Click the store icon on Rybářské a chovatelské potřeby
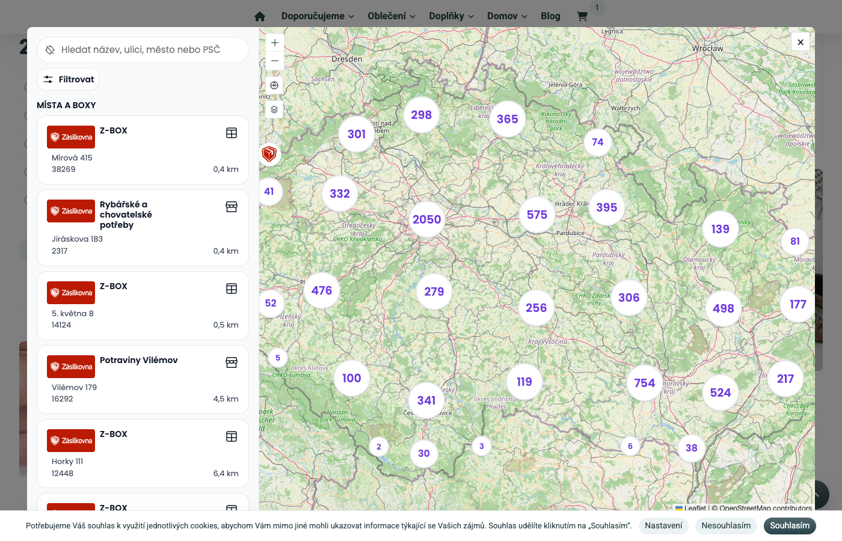The image size is (842, 541). click(x=232, y=207)
